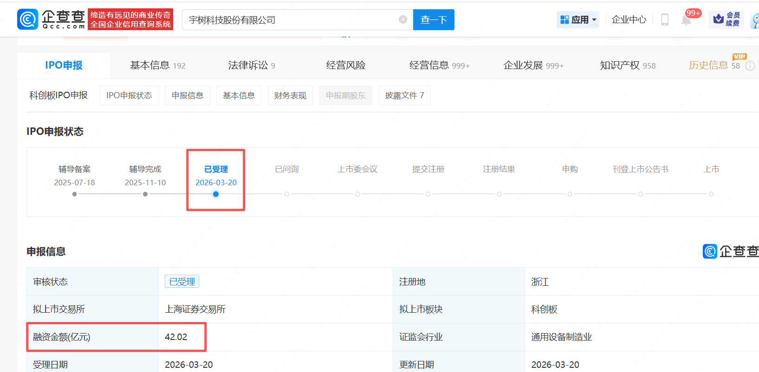Expand the 应用 dropdown menu
The height and width of the screenshot is (372, 759).
pos(594,19)
